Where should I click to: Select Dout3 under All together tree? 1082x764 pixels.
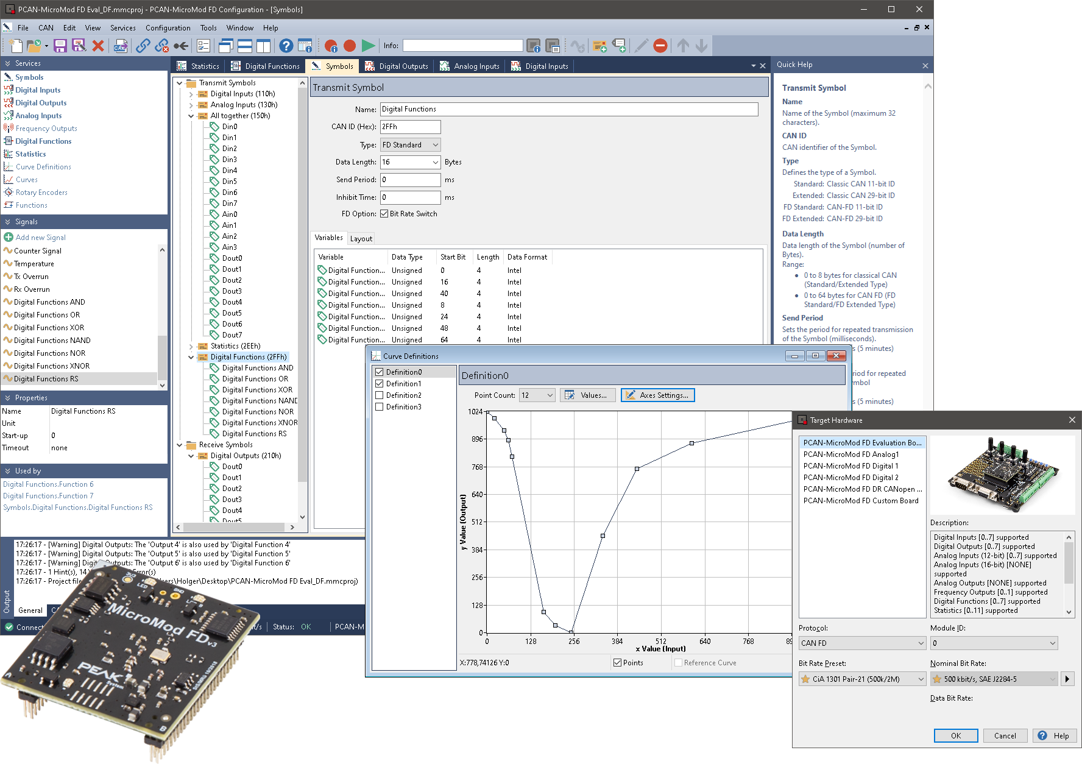click(232, 291)
